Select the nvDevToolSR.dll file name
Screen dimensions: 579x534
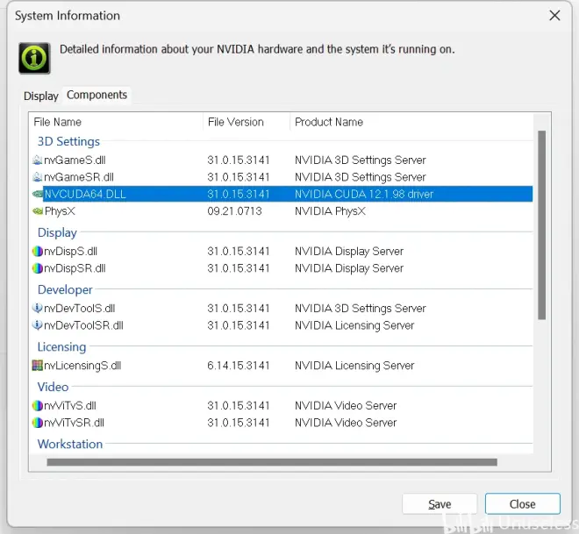(83, 325)
